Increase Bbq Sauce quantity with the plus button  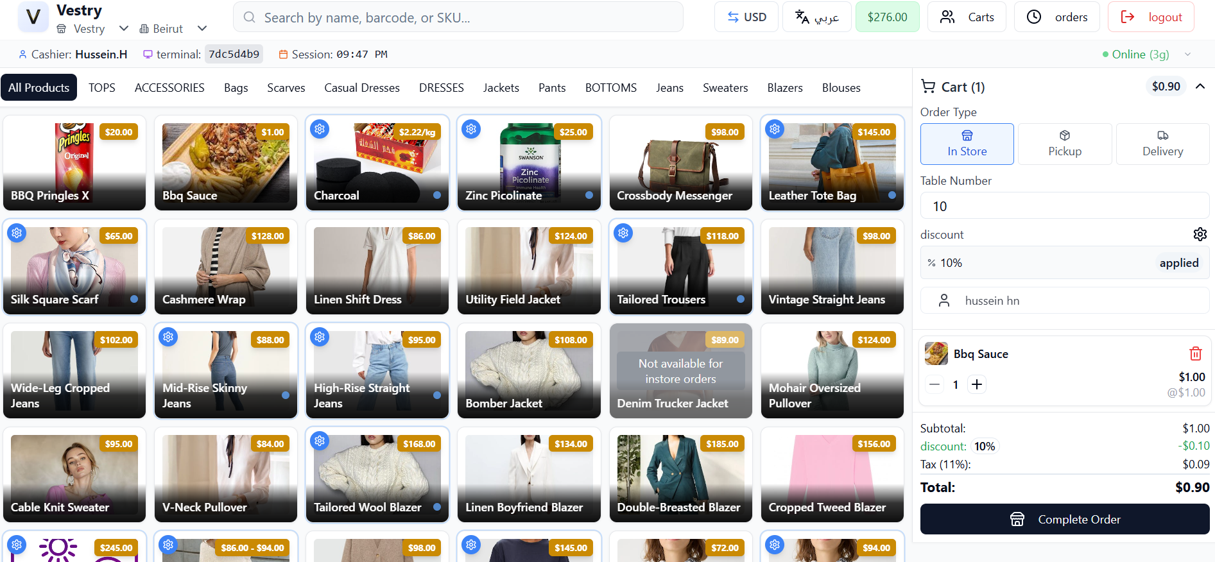(977, 384)
